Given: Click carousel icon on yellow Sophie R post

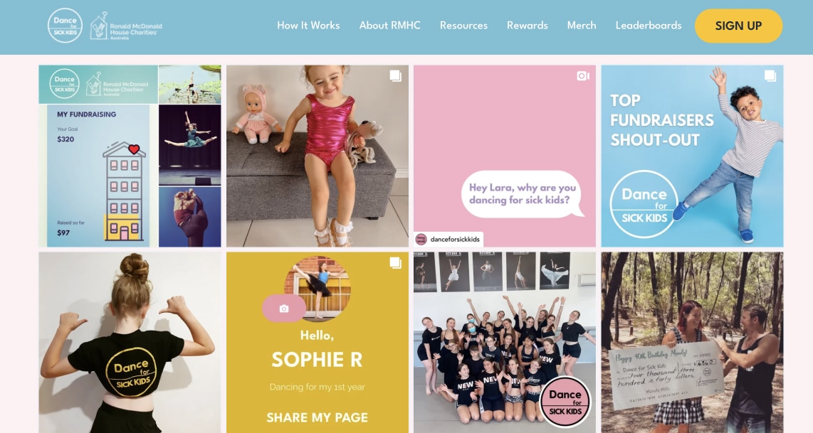Looking at the screenshot, I should (396, 263).
